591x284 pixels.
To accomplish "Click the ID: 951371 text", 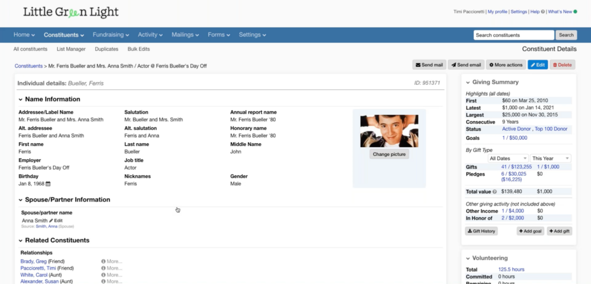I will [x=427, y=83].
